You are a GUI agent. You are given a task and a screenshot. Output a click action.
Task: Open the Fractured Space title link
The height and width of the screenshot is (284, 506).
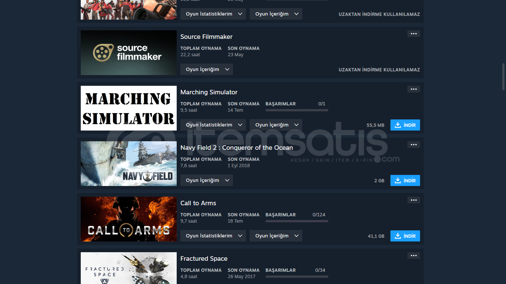click(x=204, y=258)
